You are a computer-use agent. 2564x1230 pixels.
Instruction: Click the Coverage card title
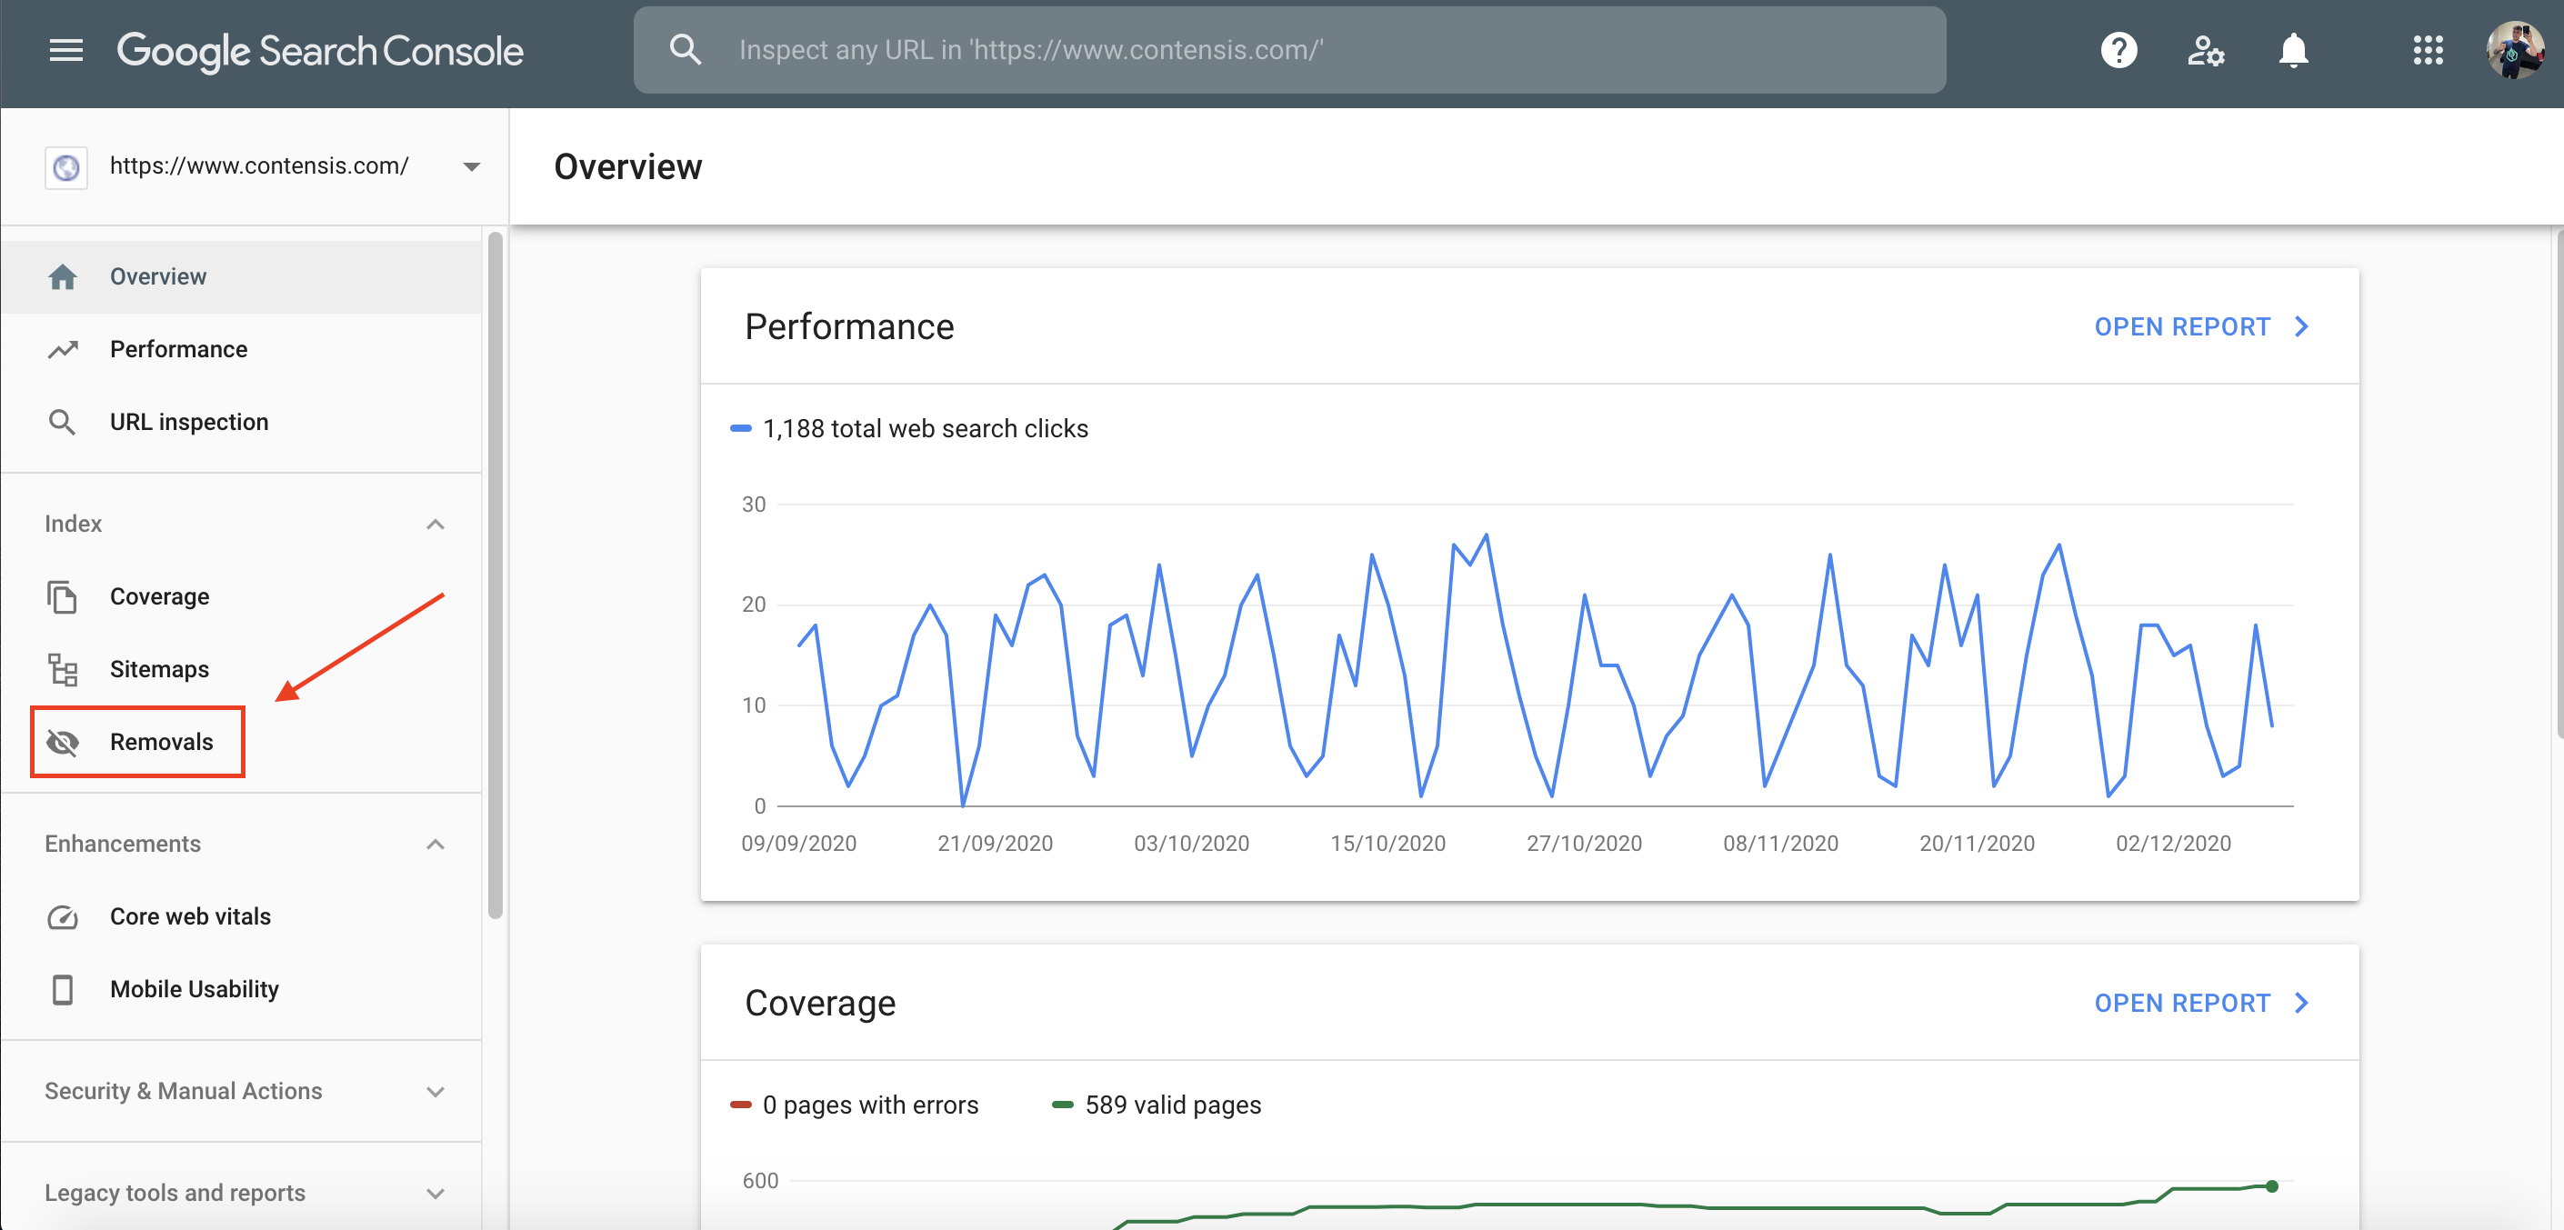[x=820, y=1003]
